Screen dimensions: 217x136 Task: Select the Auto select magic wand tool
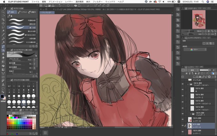click(x=3, y=31)
